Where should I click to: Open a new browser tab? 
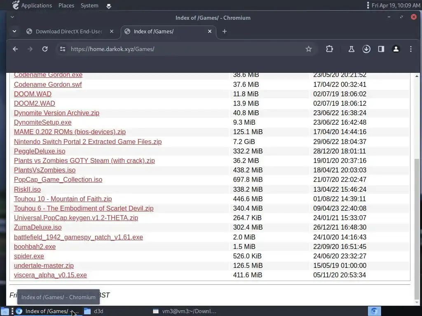(225, 31)
